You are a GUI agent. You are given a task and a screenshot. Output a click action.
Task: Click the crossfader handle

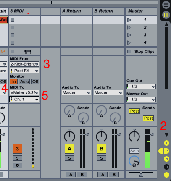(x=141, y=175)
